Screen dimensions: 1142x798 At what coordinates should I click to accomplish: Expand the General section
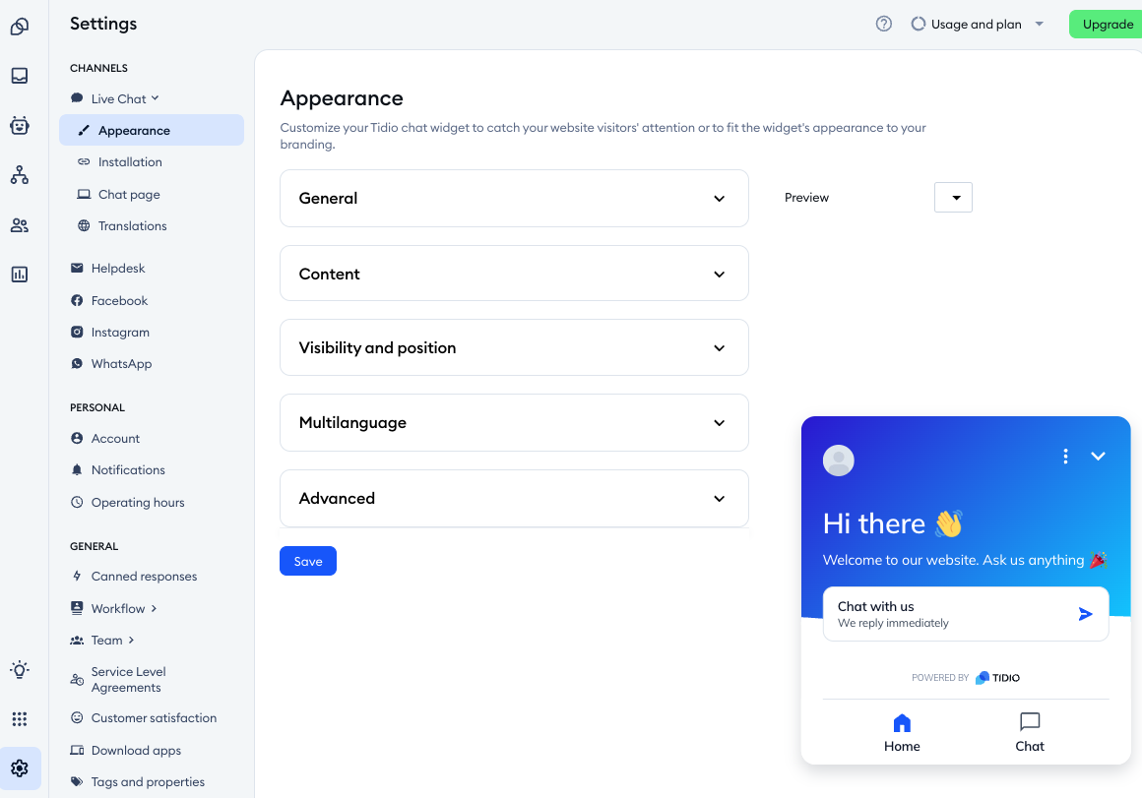click(514, 198)
